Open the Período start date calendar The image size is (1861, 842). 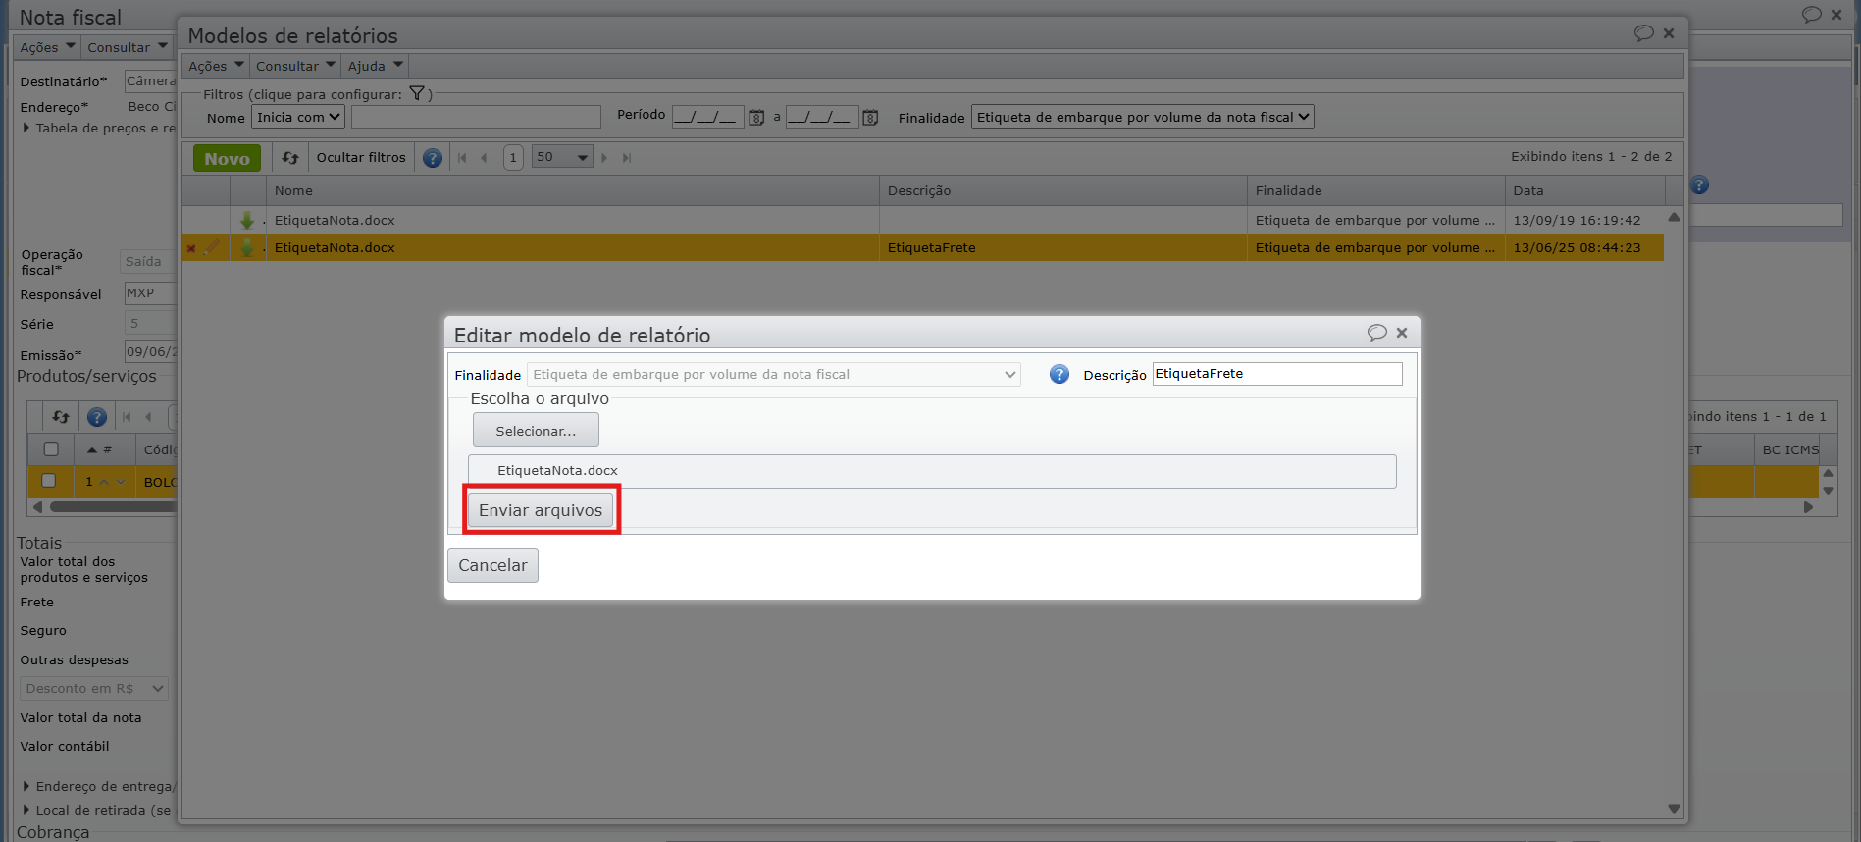point(756,118)
